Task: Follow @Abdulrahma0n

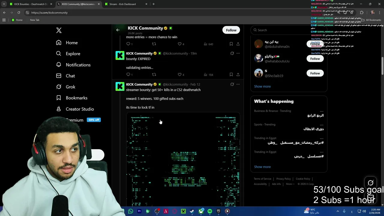Action: 315,44
